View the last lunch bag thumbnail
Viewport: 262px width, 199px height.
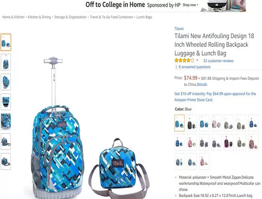[x=6, y=161]
